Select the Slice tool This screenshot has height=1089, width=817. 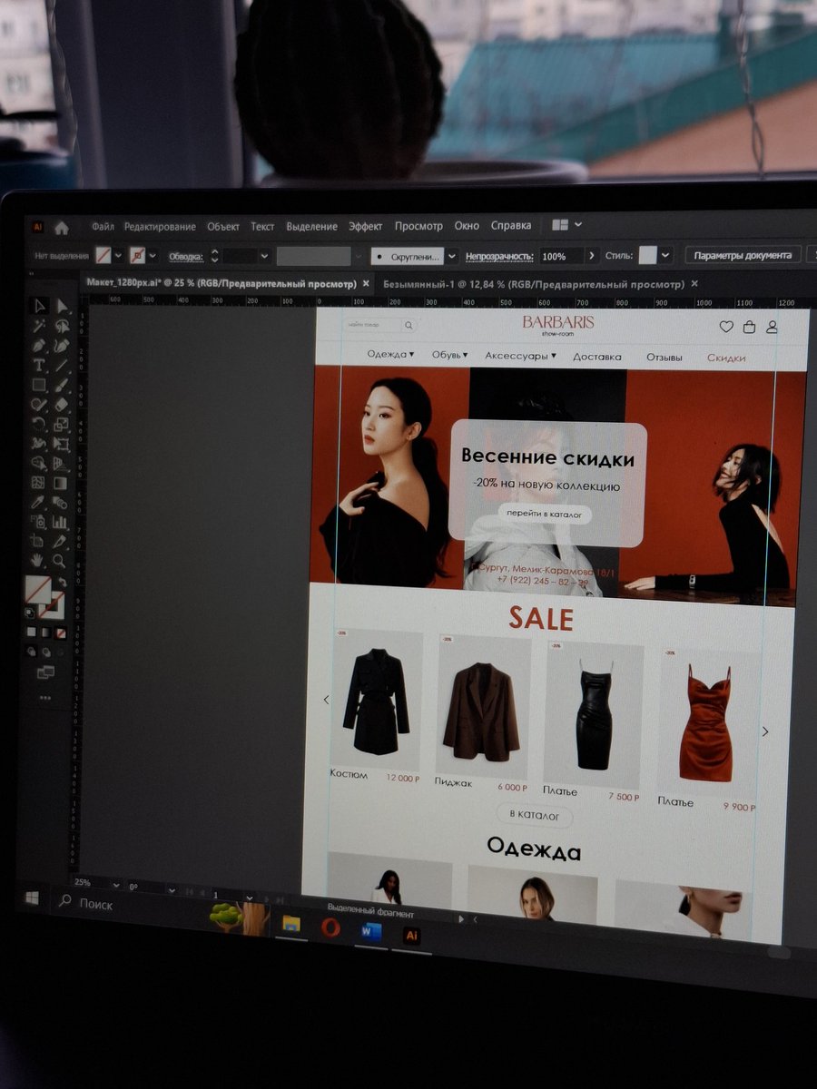[x=58, y=542]
